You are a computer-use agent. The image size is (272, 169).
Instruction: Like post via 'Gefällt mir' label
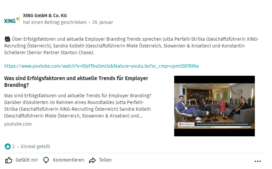coord(27,160)
